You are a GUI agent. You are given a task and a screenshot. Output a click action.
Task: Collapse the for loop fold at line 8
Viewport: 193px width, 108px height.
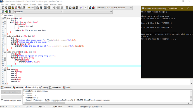[5, 22]
